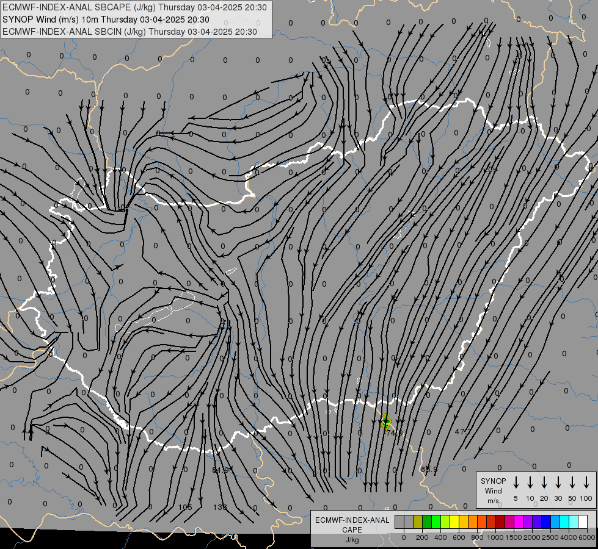This screenshot has width=598, height=549.
Task: Click the SYNOP Wind (m/s) 10m title line
Action: coord(106,20)
